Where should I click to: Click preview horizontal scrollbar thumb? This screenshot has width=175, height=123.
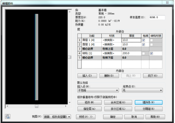[37, 106]
